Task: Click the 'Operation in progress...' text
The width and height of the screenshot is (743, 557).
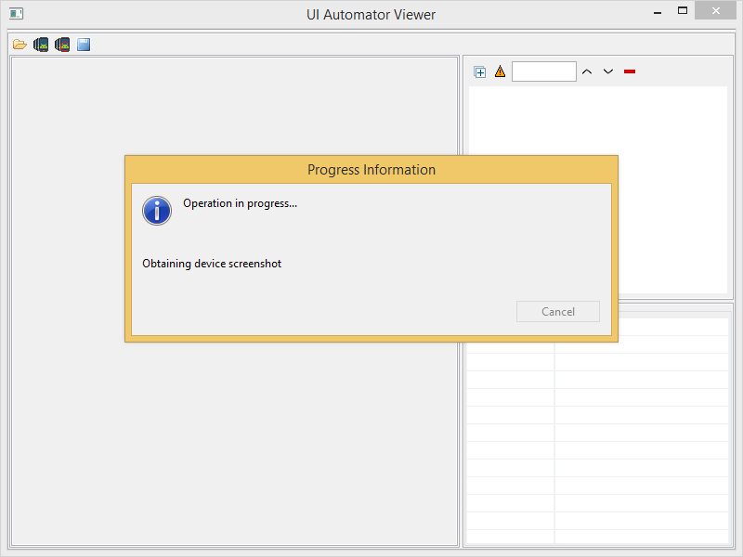Action: [240, 203]
